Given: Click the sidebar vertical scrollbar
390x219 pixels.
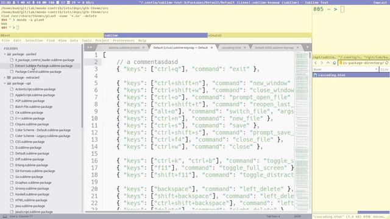Looking at the screenshot, I should [x=82, y=86].
